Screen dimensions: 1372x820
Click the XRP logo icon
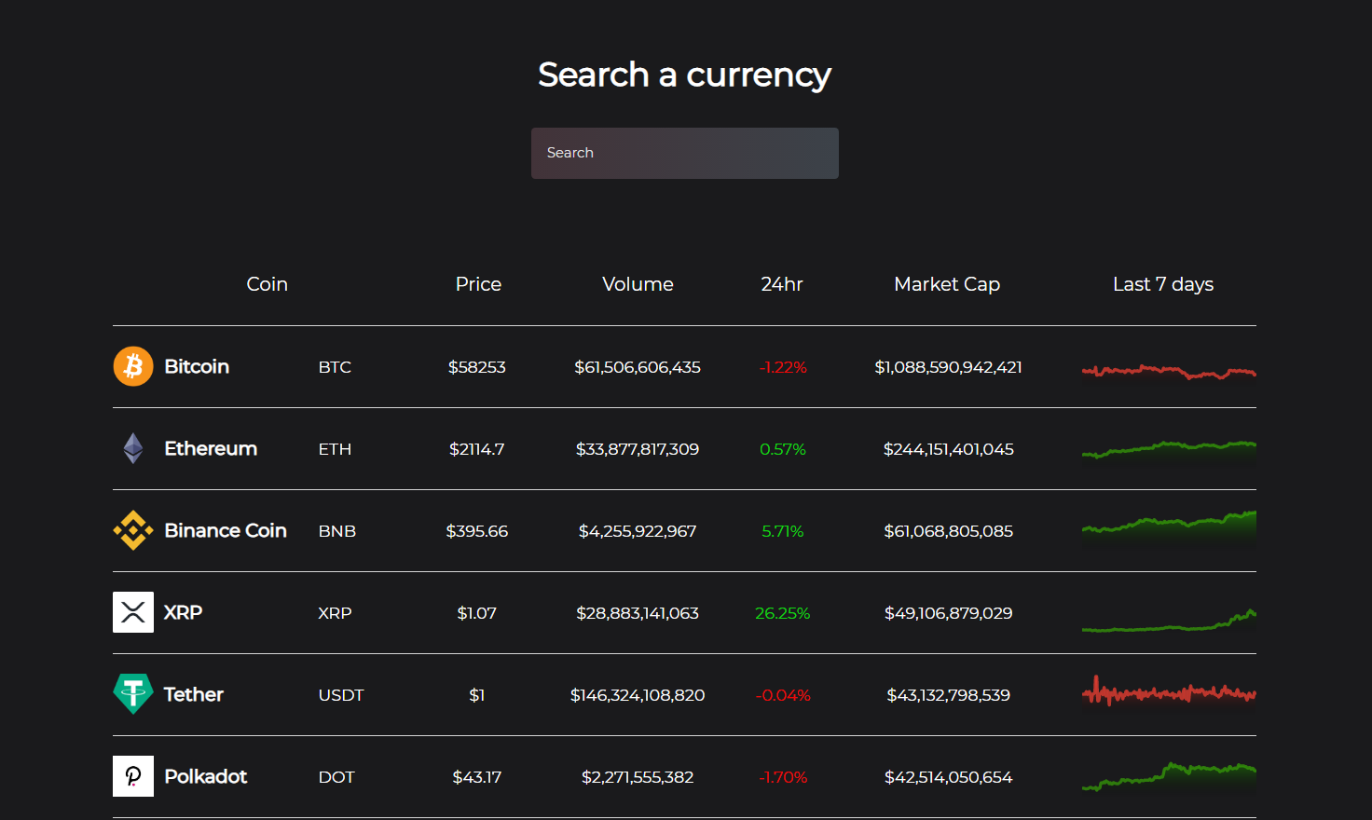click(133, 612)
